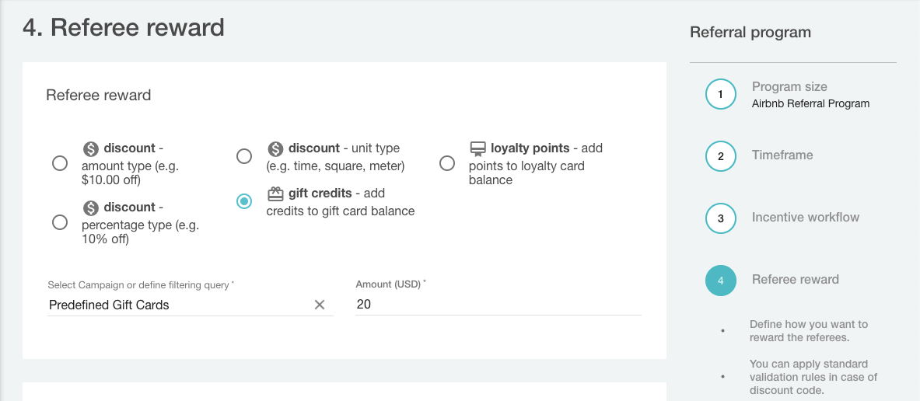Click the Amount (USD) input field

[498, 305]
